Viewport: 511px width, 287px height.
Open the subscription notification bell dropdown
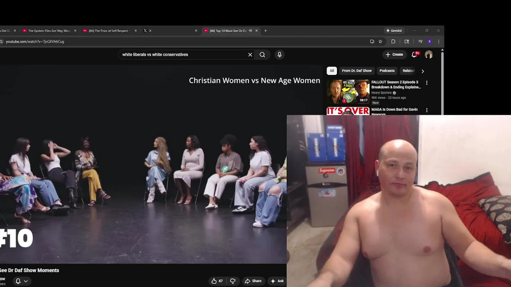tap(22, 281)
